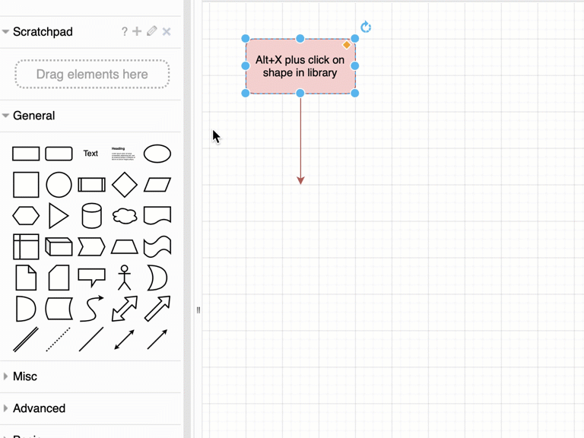Image resolution: width=584 pixels, height=438 pixels.
Task: Click the rotate handle of selected shape
Action: (x=366, y=27)
